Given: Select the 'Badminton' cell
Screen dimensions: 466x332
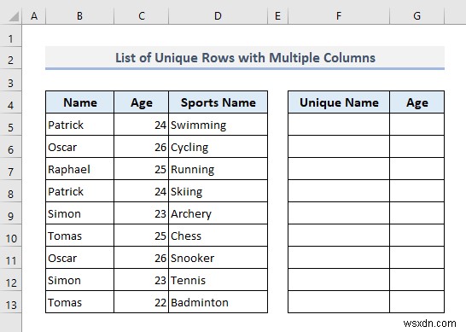Looking at the screenshot, I should point(218,302).
